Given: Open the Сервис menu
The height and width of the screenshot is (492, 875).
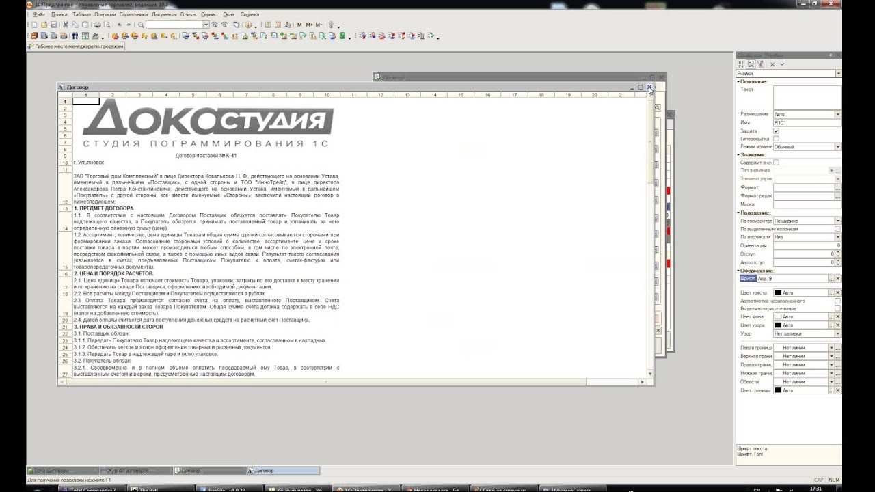Looking at the screenshot, I should (x=209, y=14).
